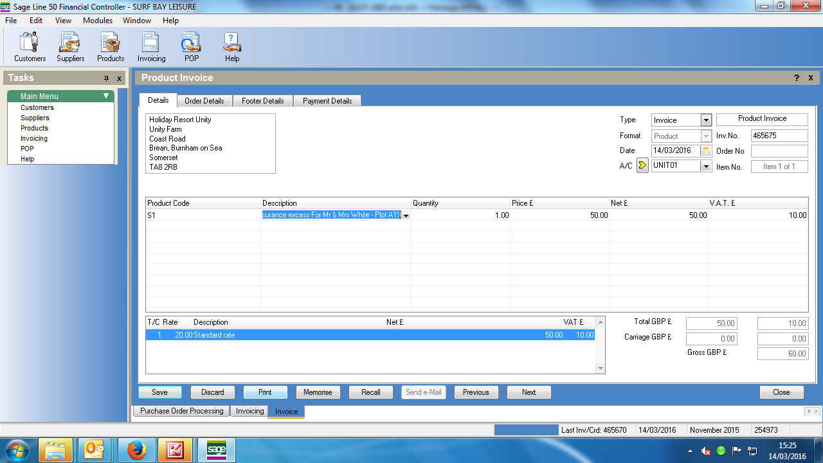Open the A/C account UNIT01 dropdown
Screen dimensions: 823x463
tap(706, 166)
